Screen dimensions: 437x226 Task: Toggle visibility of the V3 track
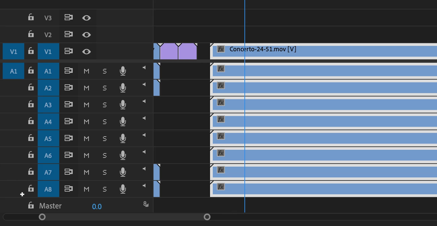87,18
